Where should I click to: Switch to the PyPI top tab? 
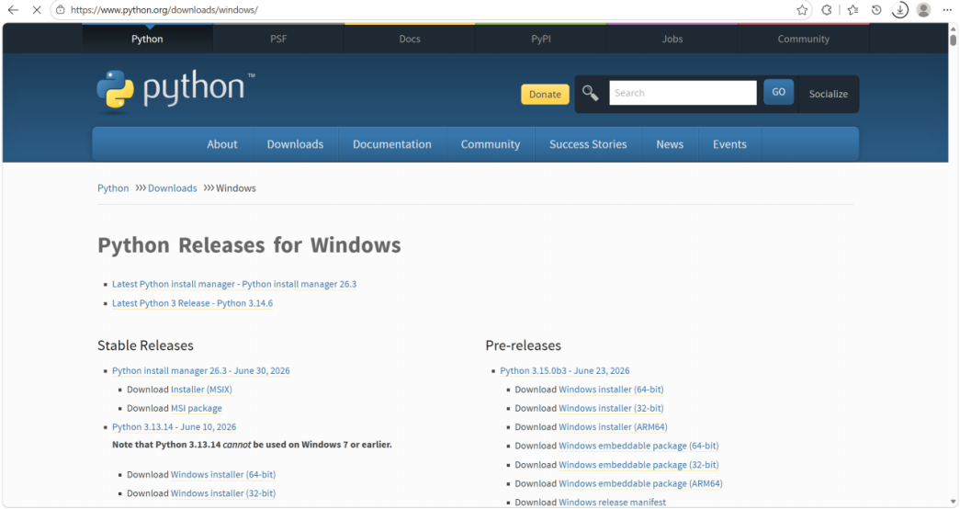540,39
